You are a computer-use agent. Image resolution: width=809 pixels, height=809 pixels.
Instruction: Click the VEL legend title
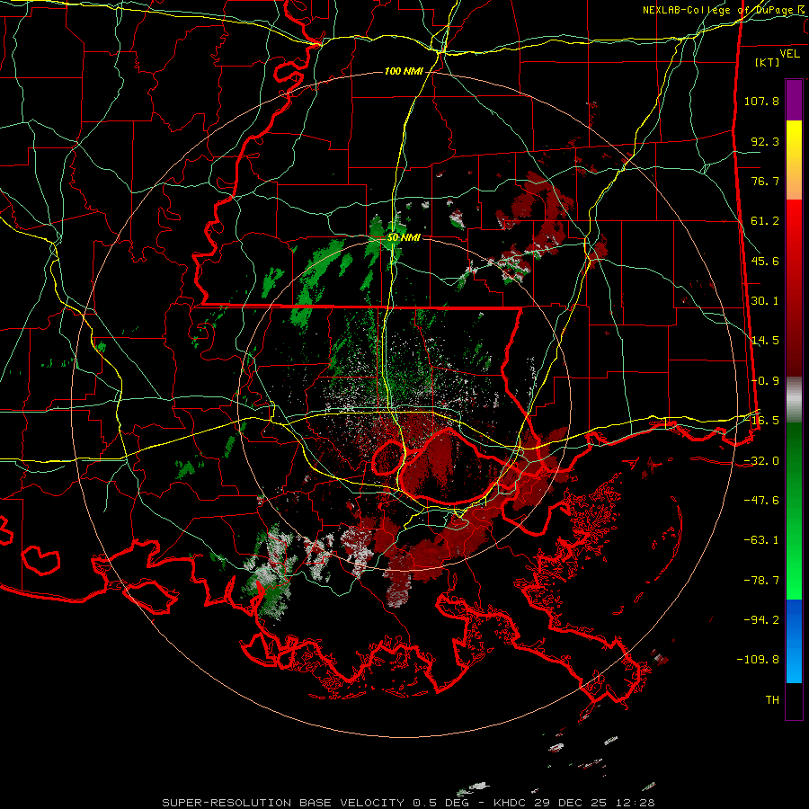[789, 54]
